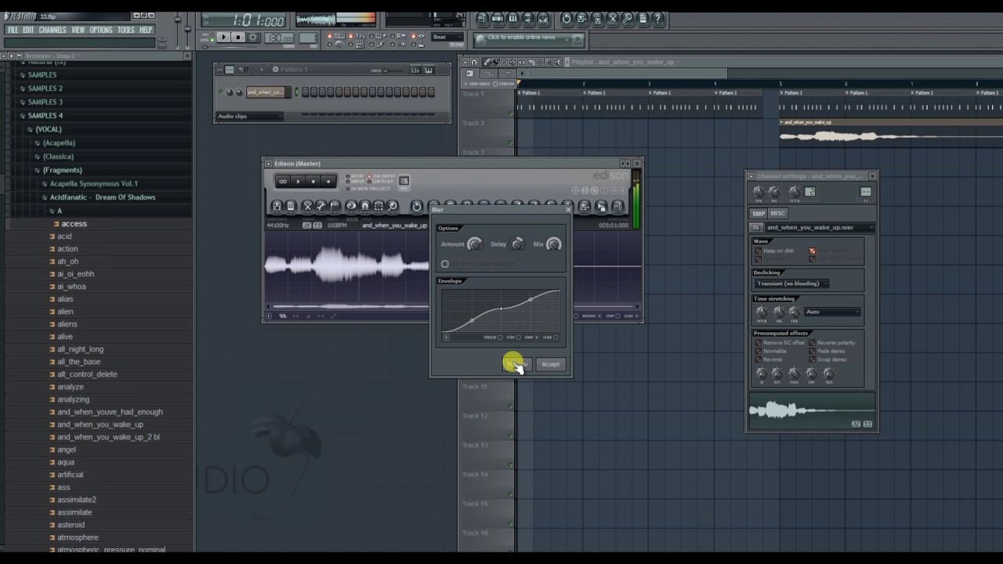Click Edison's eye view icon
1003x564 pixels.
tap(351, 206)
